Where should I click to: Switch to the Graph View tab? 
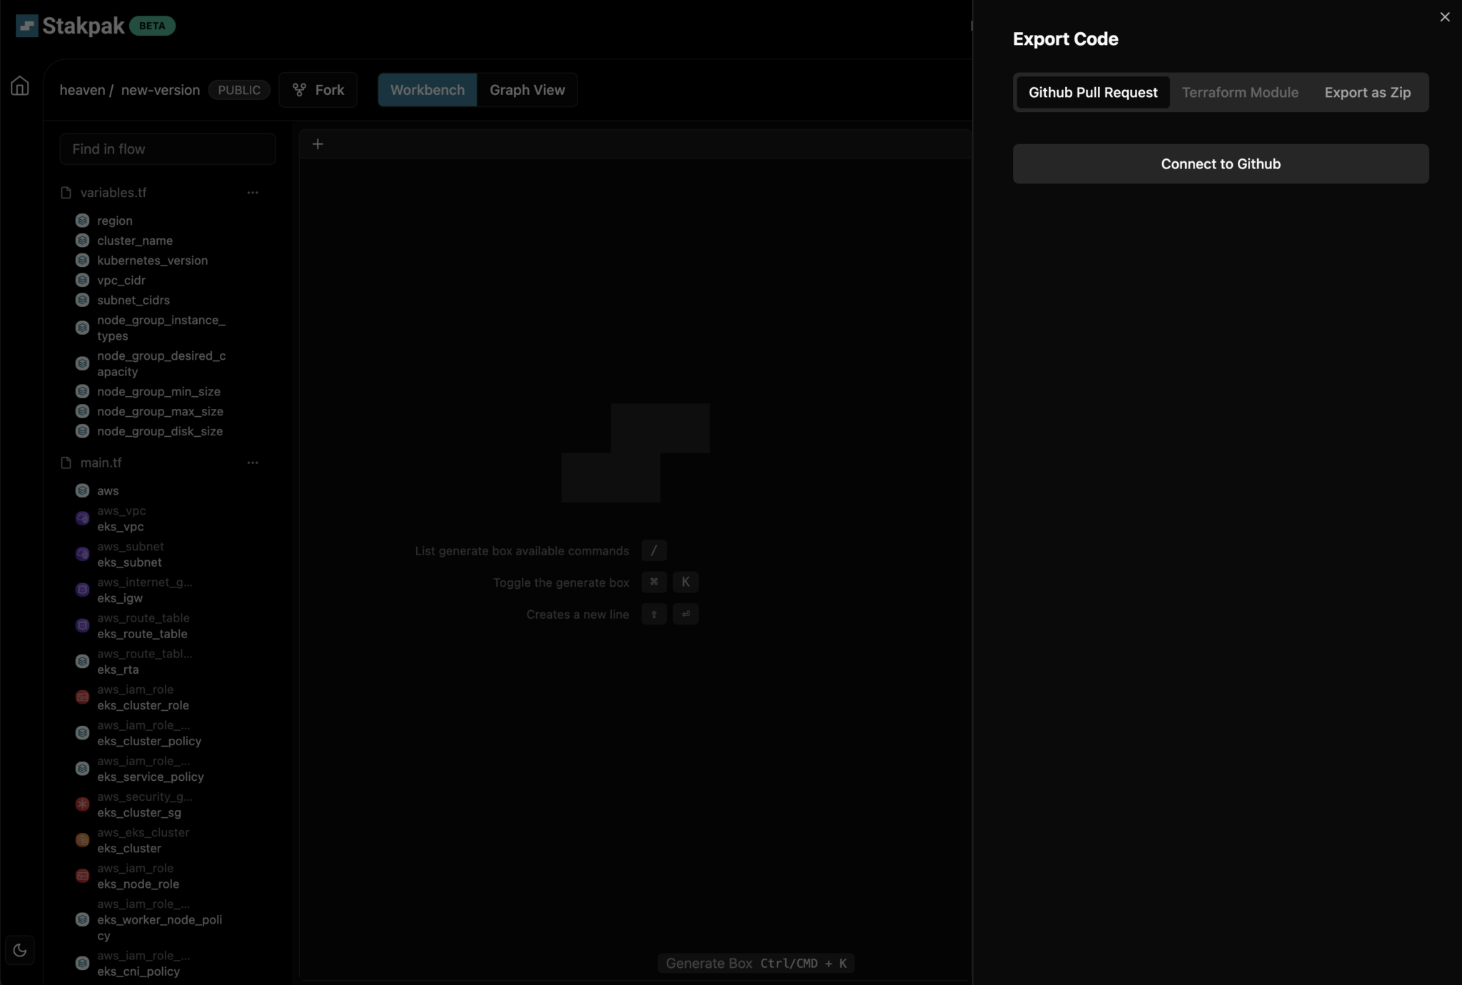pyautogui.click(x=527, y=90)
